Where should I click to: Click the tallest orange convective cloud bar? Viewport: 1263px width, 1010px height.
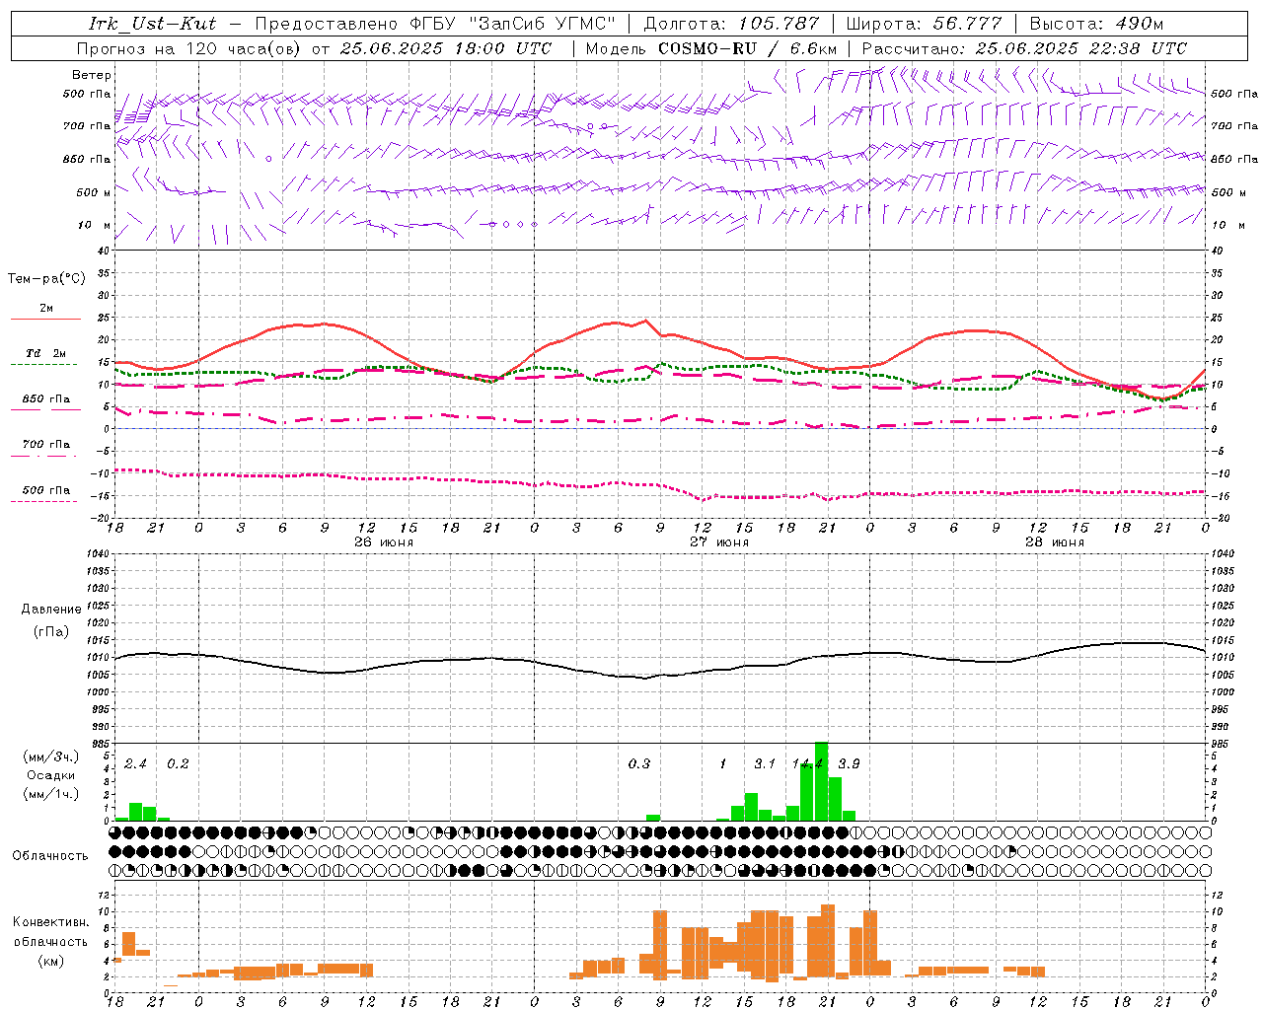coord(828,941)
